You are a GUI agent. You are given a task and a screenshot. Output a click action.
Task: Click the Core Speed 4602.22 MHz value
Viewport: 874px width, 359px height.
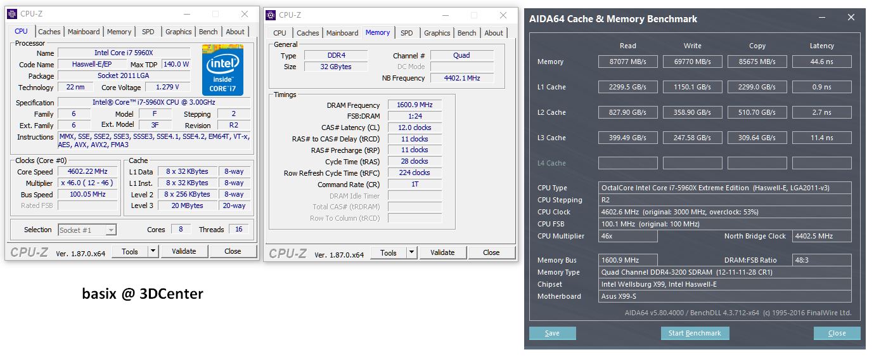(88, 172)
